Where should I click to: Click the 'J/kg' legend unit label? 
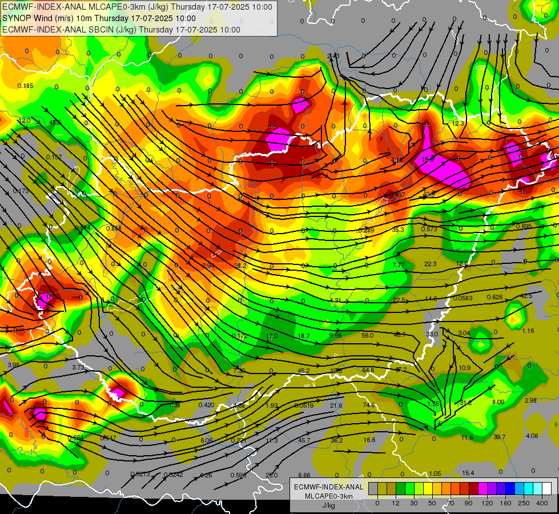pos(328,505)
